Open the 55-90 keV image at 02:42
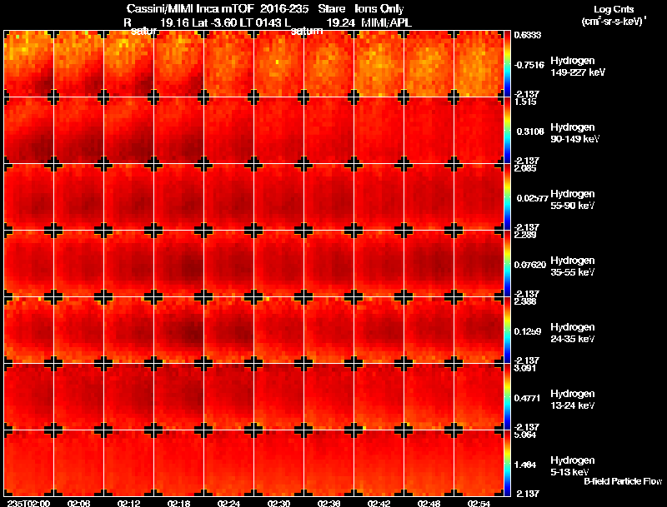This screenshot has width=667, height=507. tap(379, 197)
